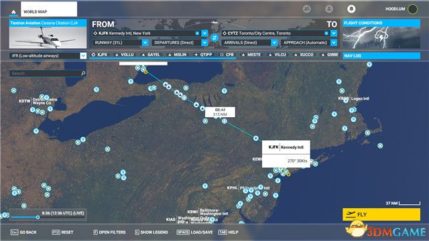Click the route waypoint marker above Kennedy tooltip
The width and height of the screenshot is (429, 241).
coord(255,139)
